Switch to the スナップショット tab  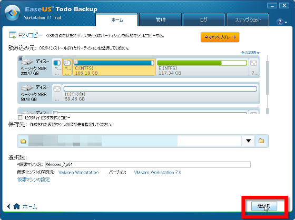[x=248, y=20]
